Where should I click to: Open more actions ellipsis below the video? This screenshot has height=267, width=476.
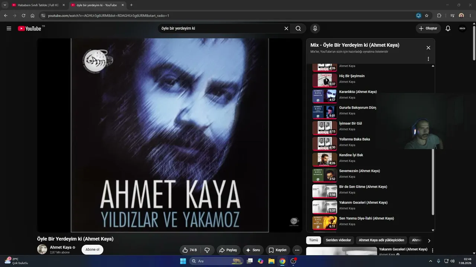pos(297,250)
